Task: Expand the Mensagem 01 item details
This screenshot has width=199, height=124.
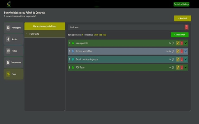Action: pos(186,43)
